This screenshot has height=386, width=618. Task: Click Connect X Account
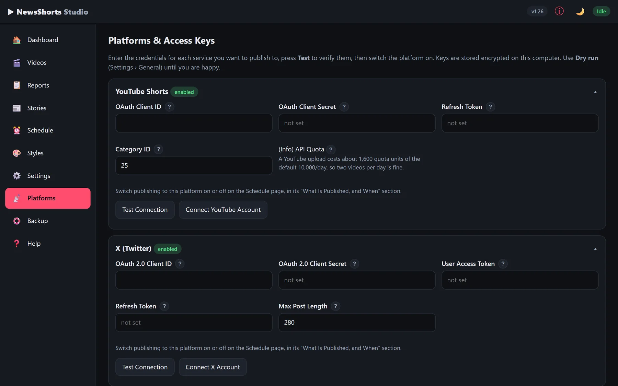pyautogui.click(x=213, y=367)
